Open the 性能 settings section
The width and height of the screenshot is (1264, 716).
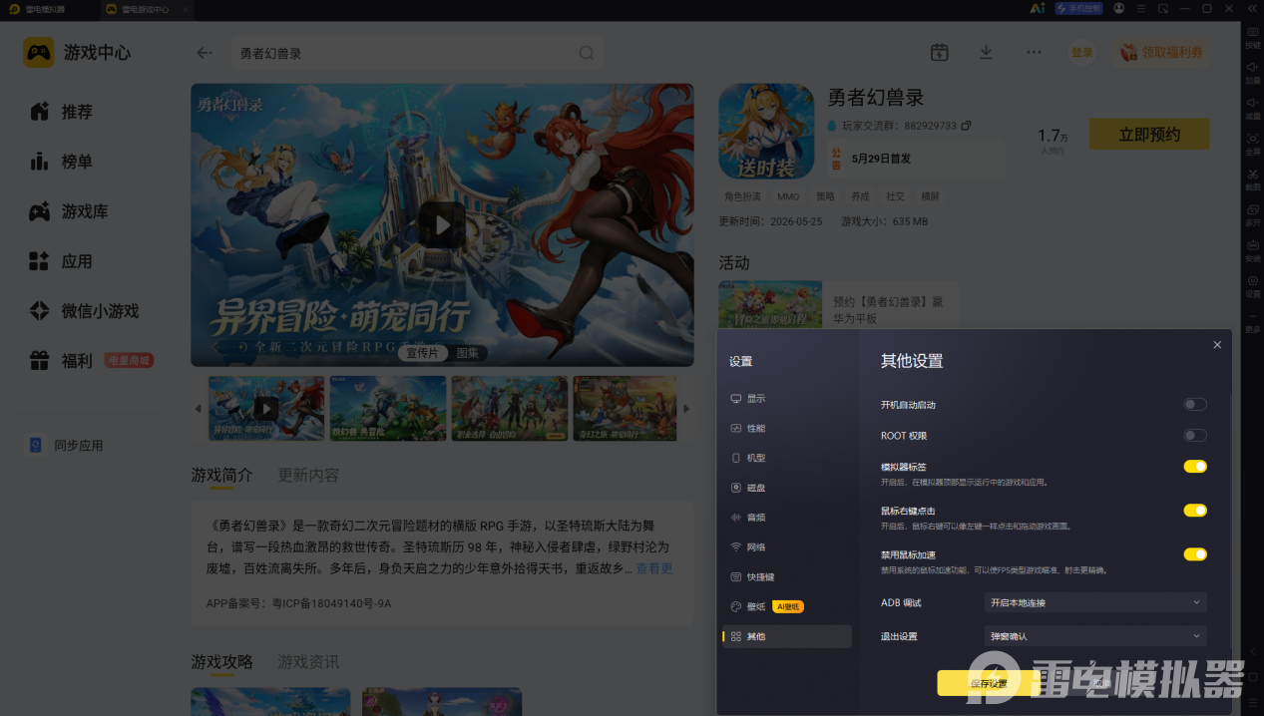(x=786, y=428)
